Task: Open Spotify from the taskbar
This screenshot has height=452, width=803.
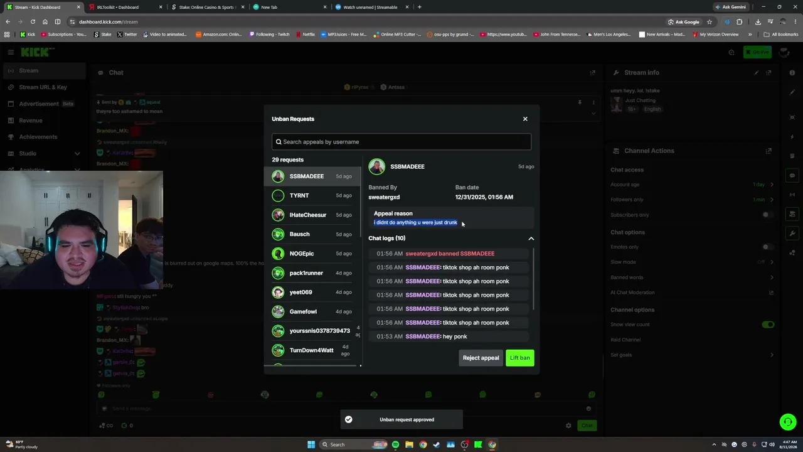Action: [395, 444]
